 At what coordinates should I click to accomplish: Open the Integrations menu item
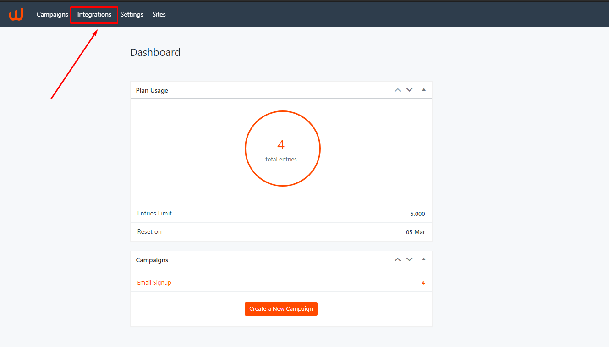94,15
